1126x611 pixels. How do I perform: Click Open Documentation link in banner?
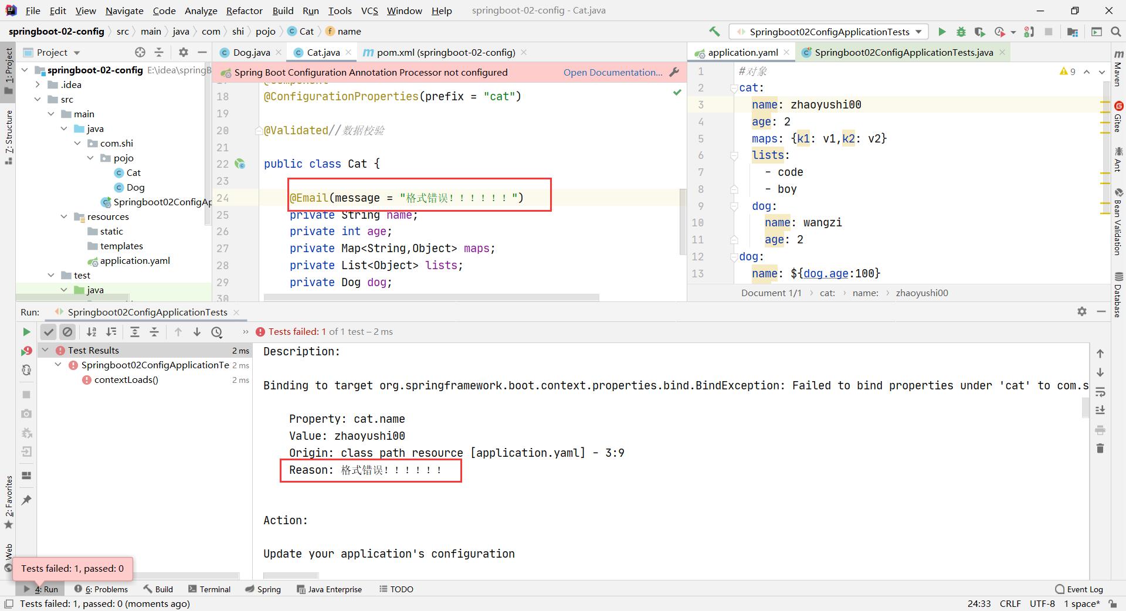pyautogui.click(x=613, y=72)
